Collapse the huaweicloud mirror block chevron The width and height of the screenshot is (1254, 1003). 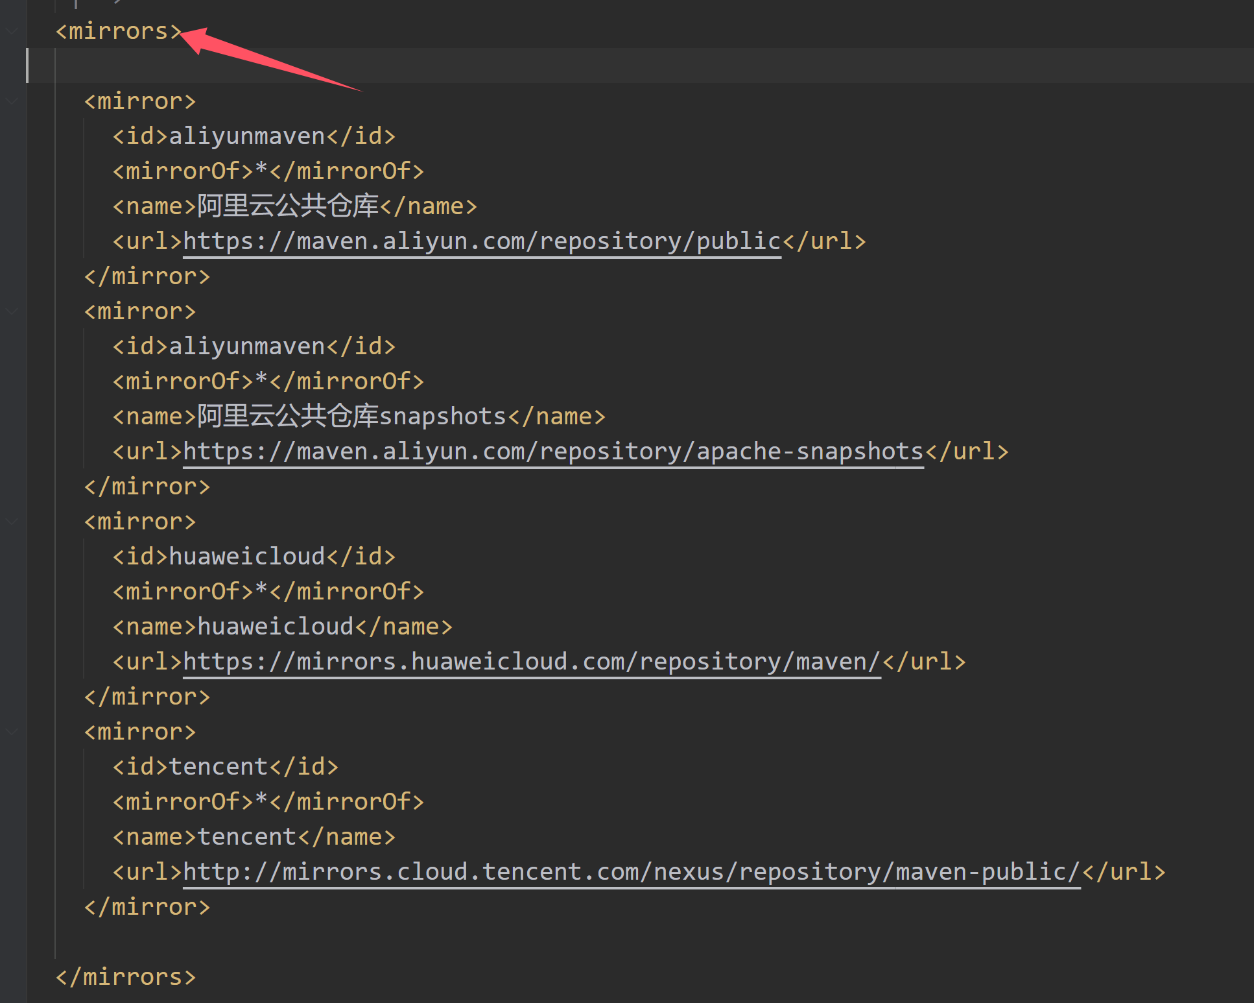pos(12,521)
